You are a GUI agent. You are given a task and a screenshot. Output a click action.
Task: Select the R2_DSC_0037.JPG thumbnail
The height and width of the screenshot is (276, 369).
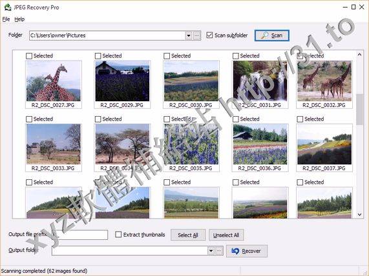(324, 144)
